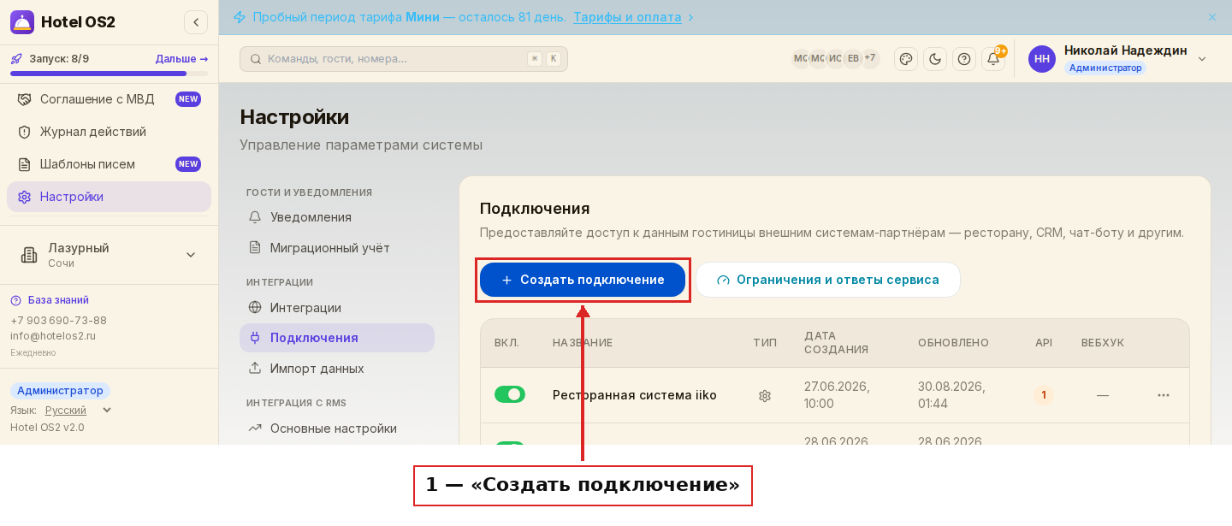Image resolution: width=1232 pixels, height=526 pixels.
Task: Click the search field Команды, гости, номера
Action: [404, 59]
